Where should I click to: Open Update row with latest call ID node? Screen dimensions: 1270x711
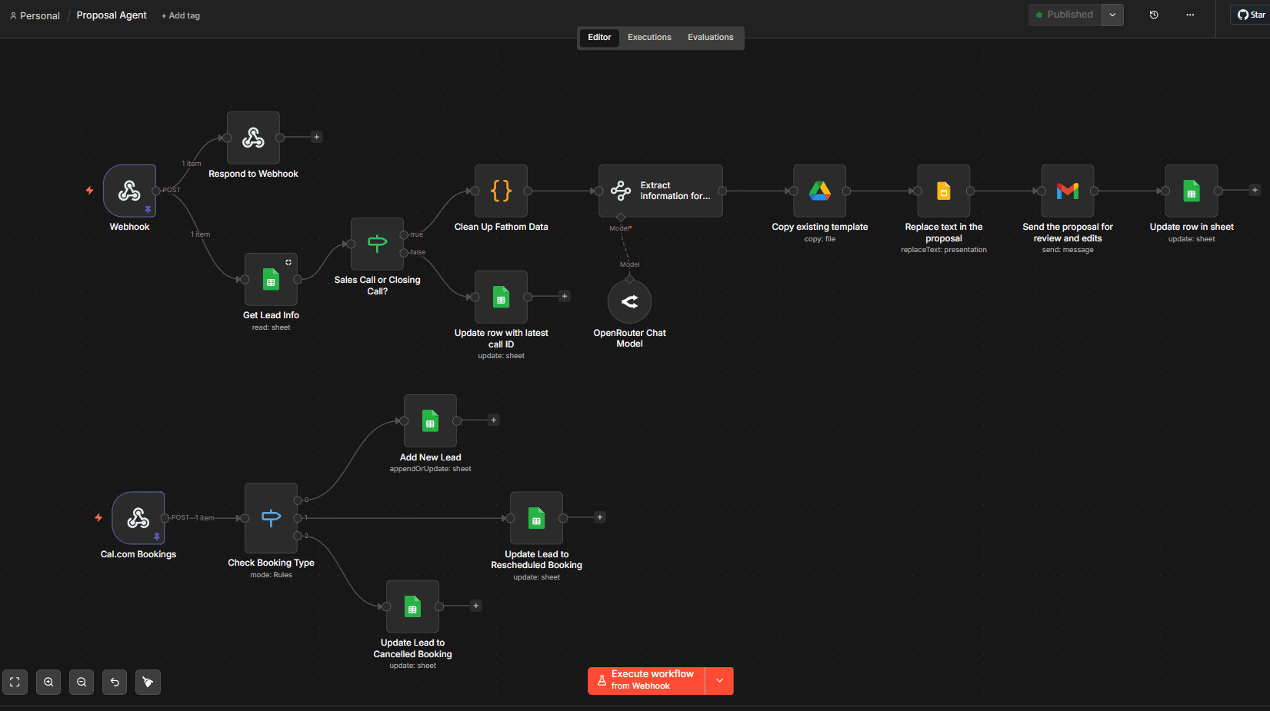coord(501,297)
